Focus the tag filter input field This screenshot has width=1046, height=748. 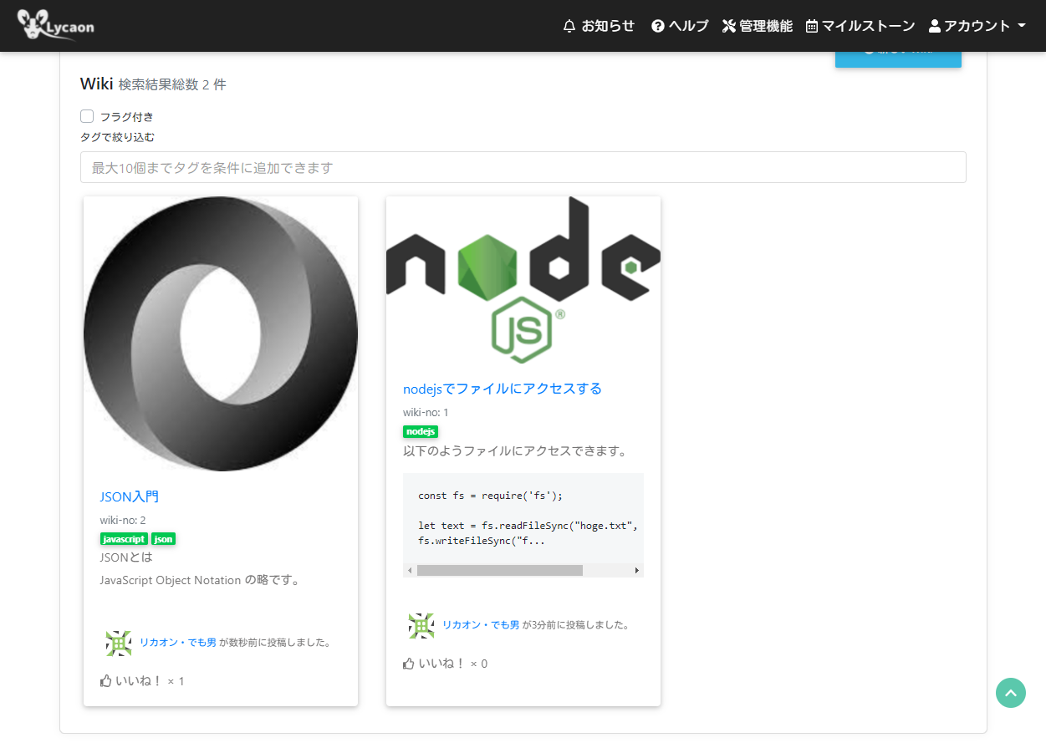pyautogui.click(x=523, y=167)
